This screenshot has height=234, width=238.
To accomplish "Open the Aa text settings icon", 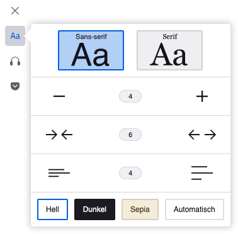I will tap(15, 36).
